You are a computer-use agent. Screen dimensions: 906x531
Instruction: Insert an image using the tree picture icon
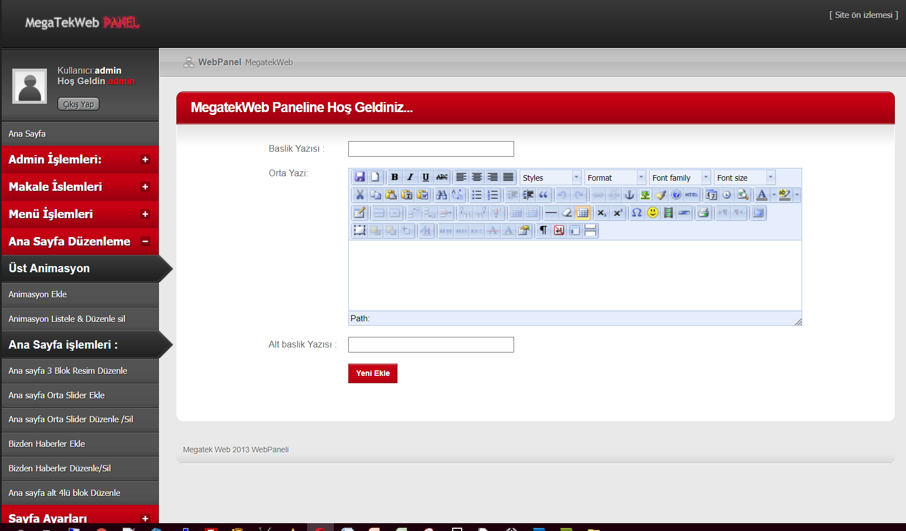645,195
